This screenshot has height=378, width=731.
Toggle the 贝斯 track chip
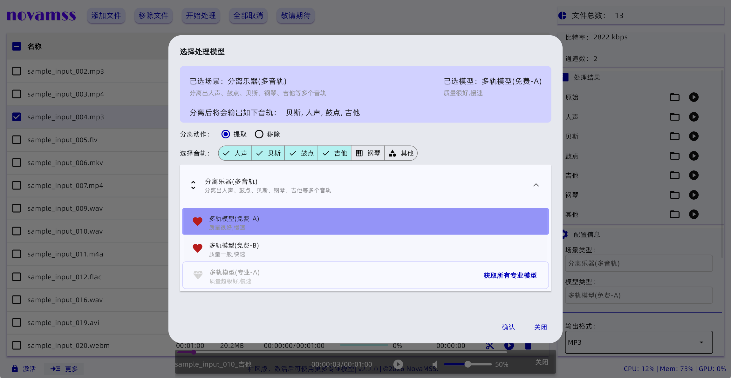click(268, 153)
